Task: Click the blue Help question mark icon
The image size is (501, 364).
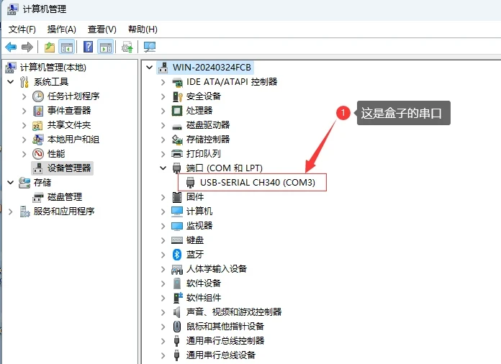Action: (89, 47)
